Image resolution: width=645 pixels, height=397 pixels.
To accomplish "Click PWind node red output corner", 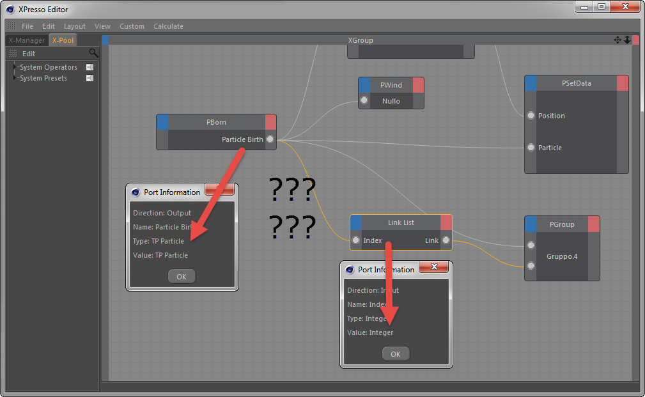I will pos(418,85).
